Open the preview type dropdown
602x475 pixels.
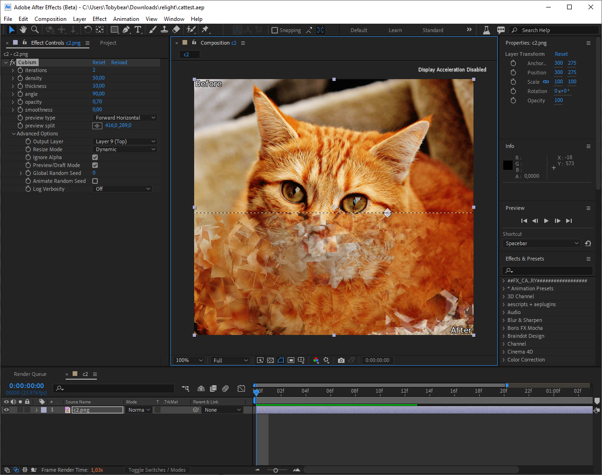coord(125,118)
